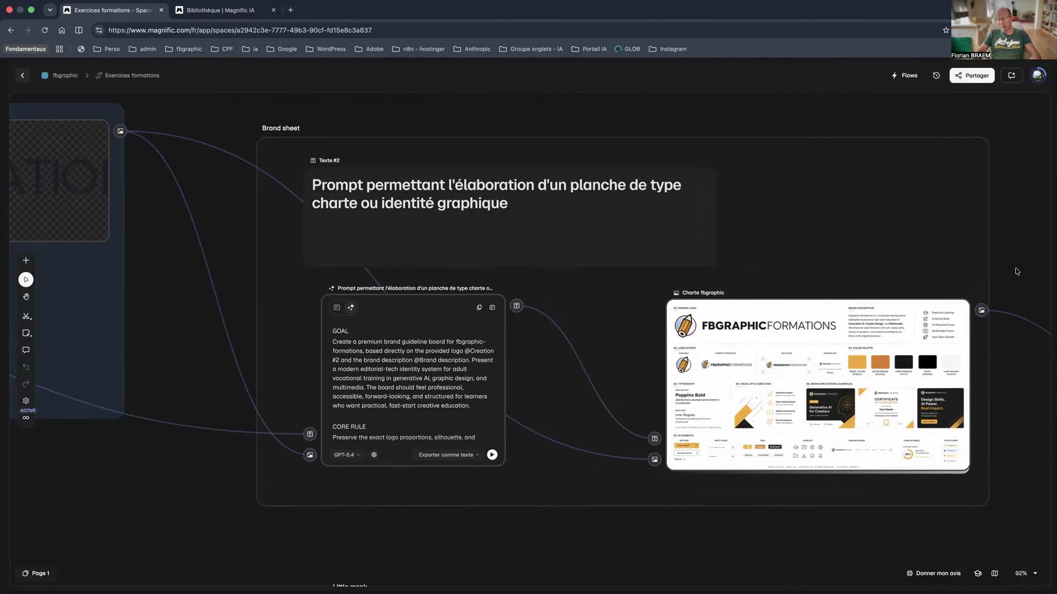Open the tutorials graduation cap icon
Screen dimensions: 1057x594
click(978, 573)
